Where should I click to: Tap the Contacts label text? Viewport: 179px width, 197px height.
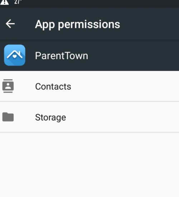[53, 86]
